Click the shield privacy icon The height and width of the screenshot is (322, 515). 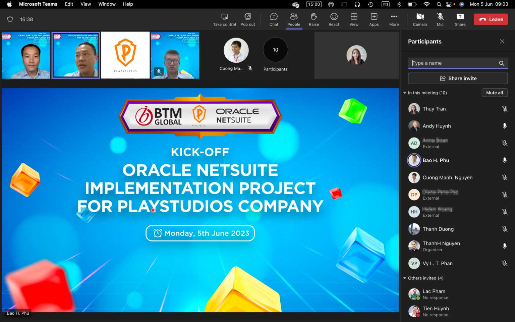pyautogui.click(x=10, y=19)
